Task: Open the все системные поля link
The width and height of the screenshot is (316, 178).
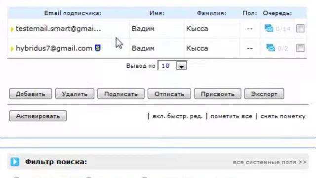Action: [270, 162]
